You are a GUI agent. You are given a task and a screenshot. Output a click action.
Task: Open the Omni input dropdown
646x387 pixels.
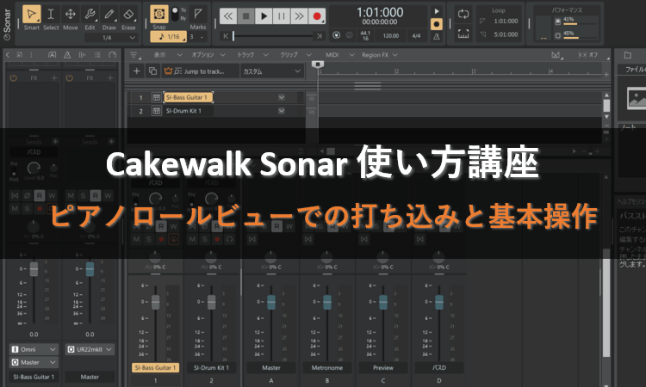[x=34, y=349]
